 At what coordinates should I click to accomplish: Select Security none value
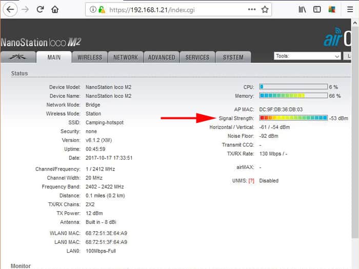[91, 132]
